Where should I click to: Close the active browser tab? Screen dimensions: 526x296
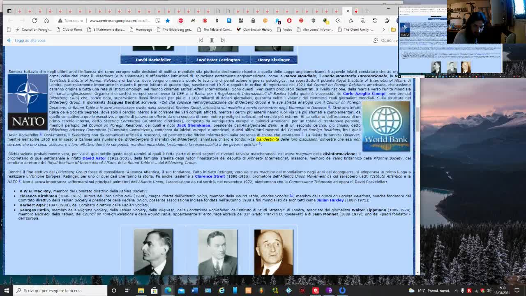pyautogui.click(x=348, y=11)
